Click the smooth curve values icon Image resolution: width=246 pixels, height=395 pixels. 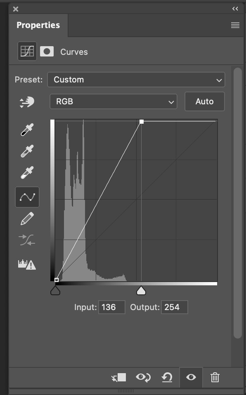[x=27, y=240]
